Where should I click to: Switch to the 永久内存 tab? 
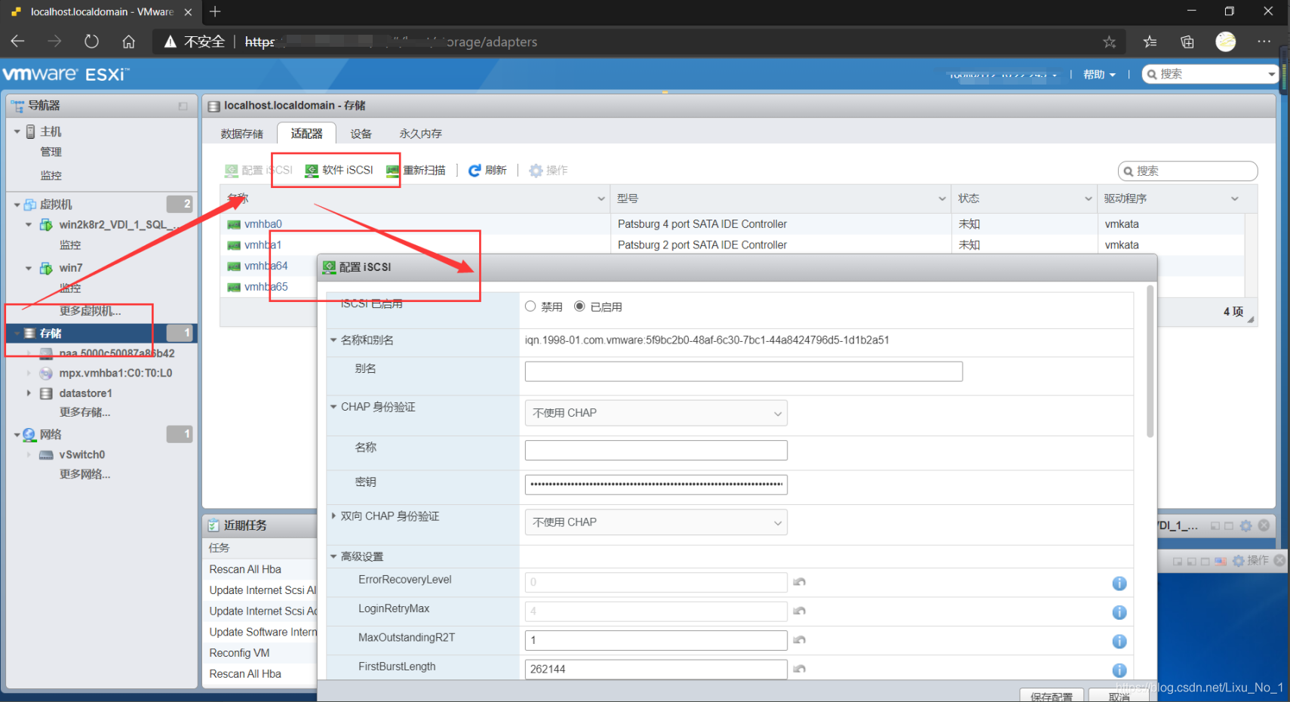[421, 134]
